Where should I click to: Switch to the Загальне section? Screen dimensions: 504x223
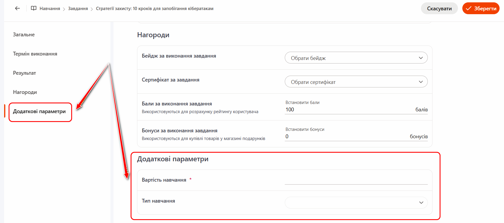coord(24,35)
